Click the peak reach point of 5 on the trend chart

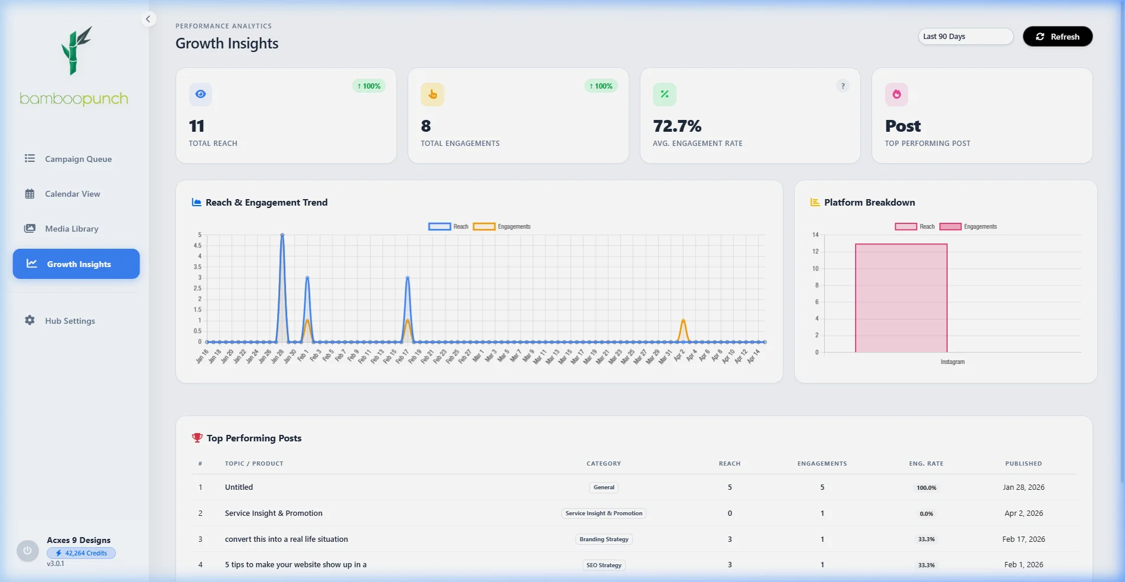coord(282,235)
